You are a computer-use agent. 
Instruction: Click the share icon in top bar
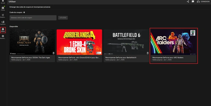coord(188,2)
